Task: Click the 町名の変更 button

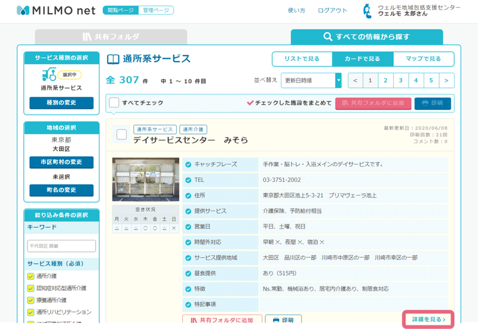Action: [62, 190]
